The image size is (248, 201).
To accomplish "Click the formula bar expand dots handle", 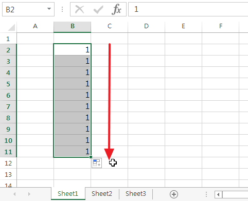I will (62, 9).
